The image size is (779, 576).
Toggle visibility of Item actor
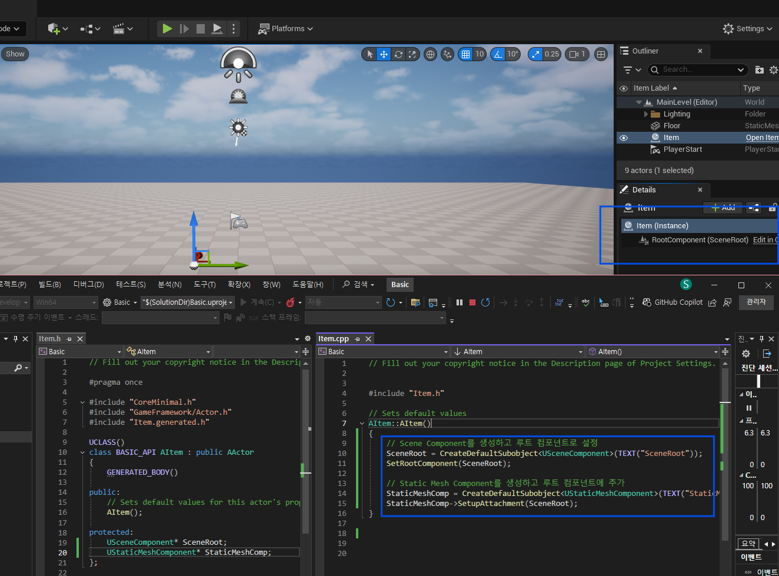tap(624, 138)
